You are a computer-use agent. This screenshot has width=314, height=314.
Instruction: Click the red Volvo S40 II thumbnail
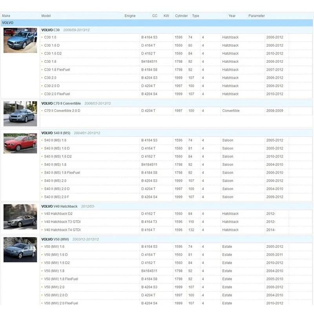(20, 143)
